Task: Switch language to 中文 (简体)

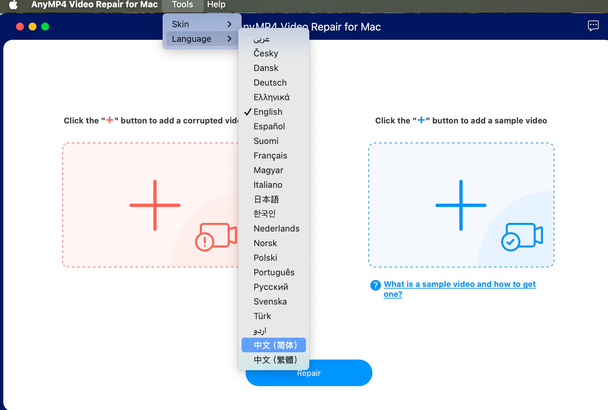Action: click(275, 345)
